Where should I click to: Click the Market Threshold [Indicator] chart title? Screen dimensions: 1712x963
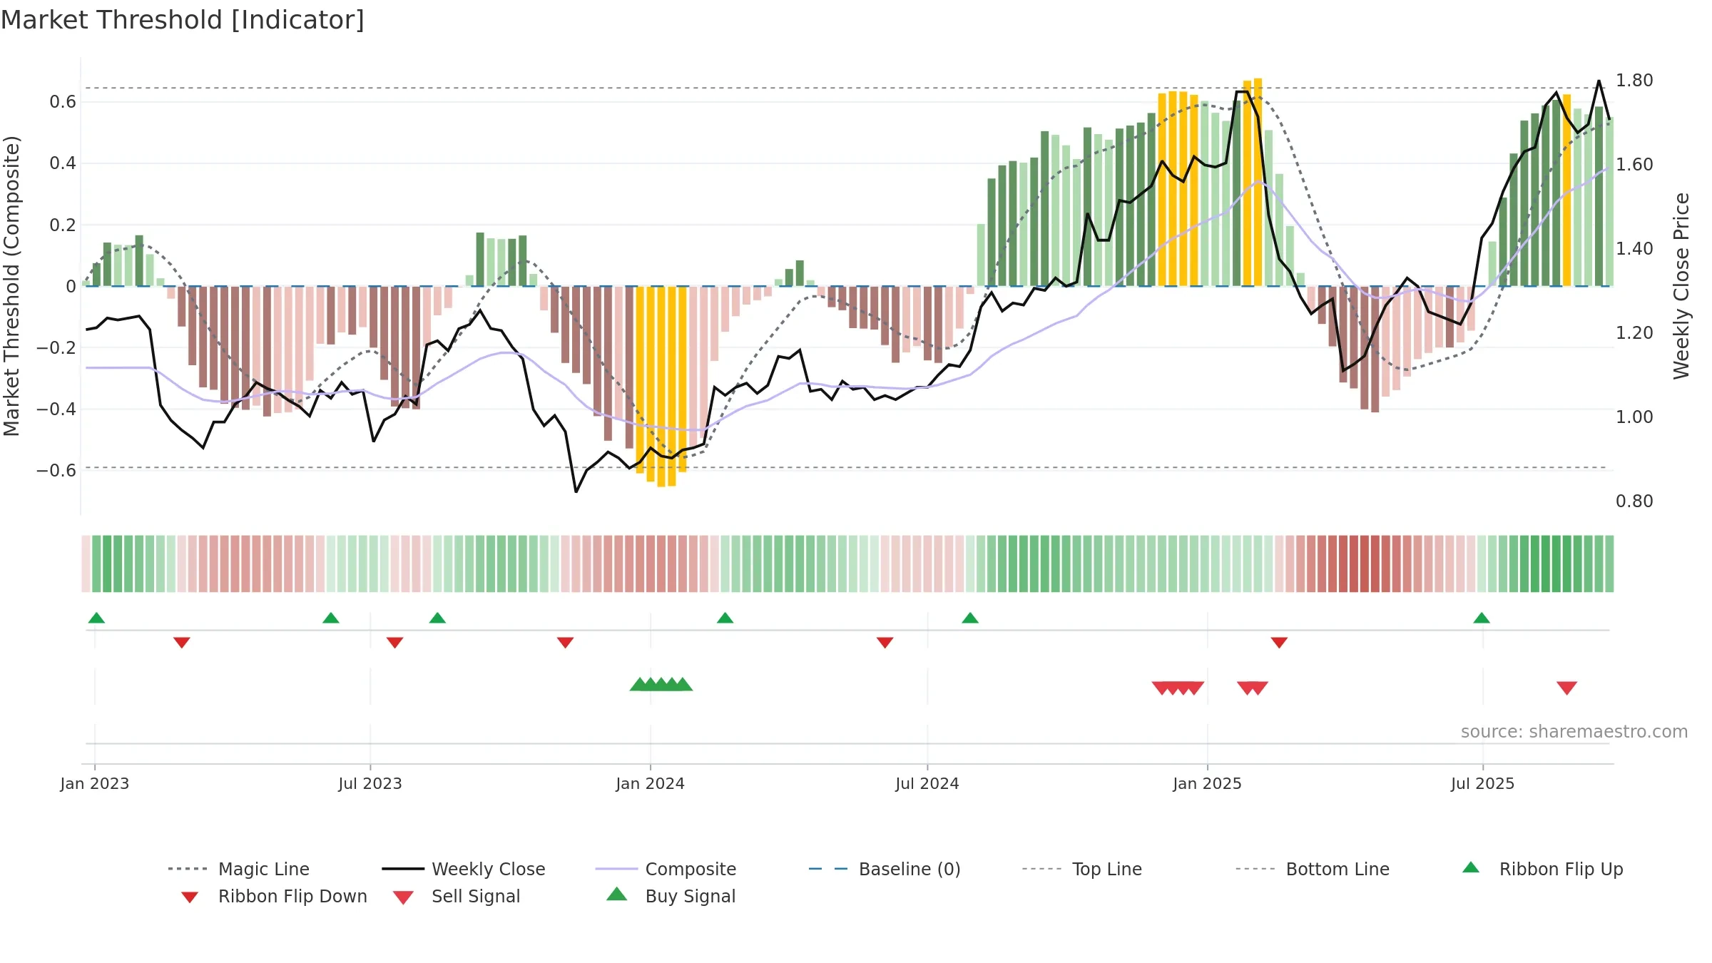click(x=183, y=20)
